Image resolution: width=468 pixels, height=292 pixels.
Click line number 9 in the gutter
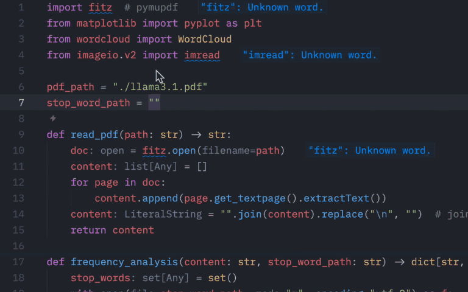(21, 134)
